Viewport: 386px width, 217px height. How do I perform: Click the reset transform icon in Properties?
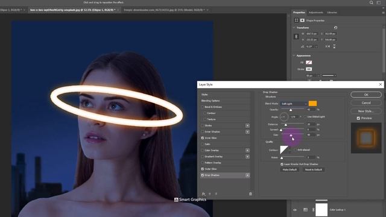tap(335, 28)
